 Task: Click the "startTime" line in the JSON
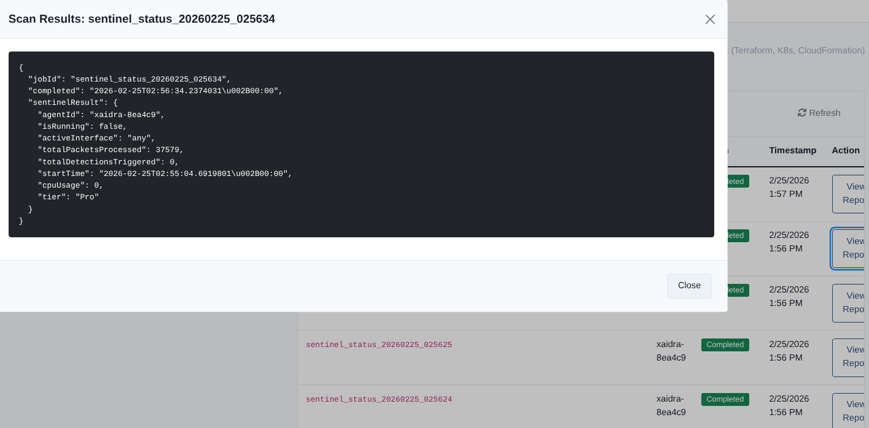tap(165, 174)
